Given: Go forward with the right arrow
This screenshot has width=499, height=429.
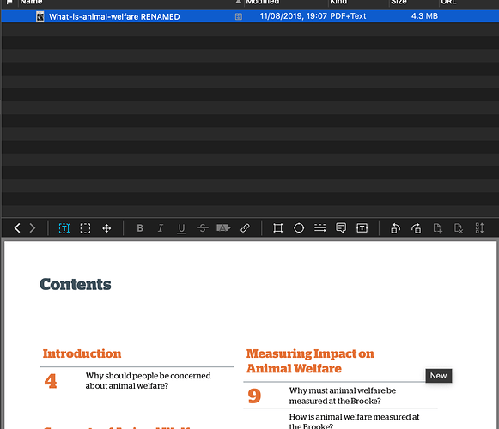Looking at the screenshot, I should point(33,228).
